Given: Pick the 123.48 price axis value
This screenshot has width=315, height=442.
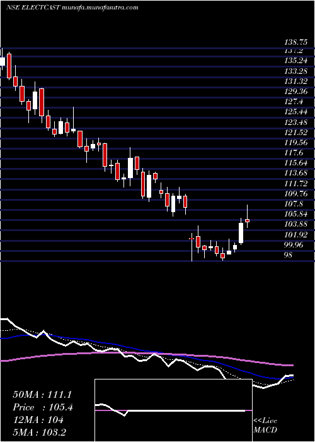Looking at the screenshot, I should click(x=296, y=122).
